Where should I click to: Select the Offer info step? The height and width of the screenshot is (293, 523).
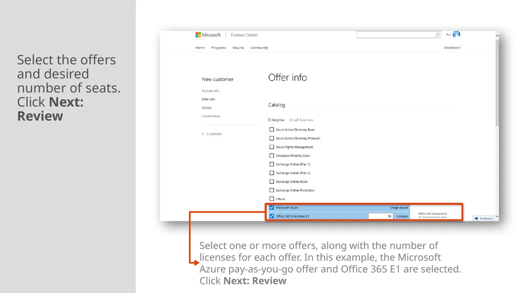pyautogui.click(x=208, y=99)
